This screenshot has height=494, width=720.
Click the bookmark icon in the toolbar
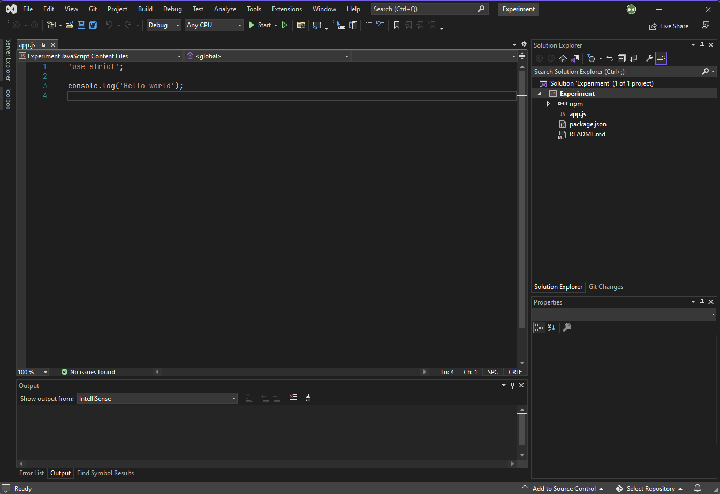coord(397,25)
